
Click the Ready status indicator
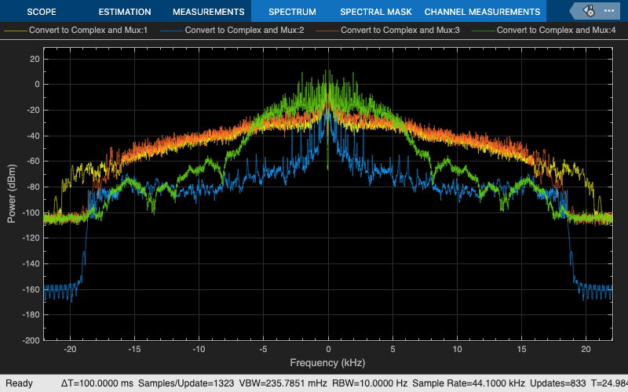pos(20,383)
